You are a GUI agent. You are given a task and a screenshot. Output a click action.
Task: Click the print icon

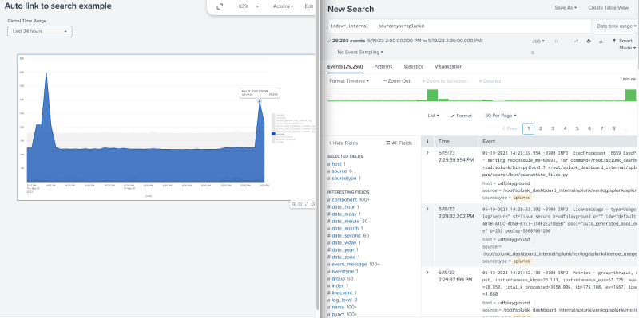(x=589, y=41)
